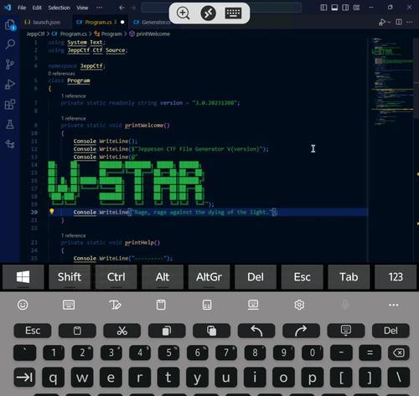This screenshot has width=419, height=396.
Task: Expand hidden menu items ellipsis
Action: (x=99, y=8)
